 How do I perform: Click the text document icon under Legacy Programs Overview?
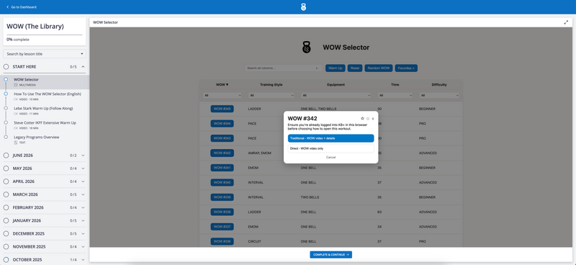coord(16,143)
